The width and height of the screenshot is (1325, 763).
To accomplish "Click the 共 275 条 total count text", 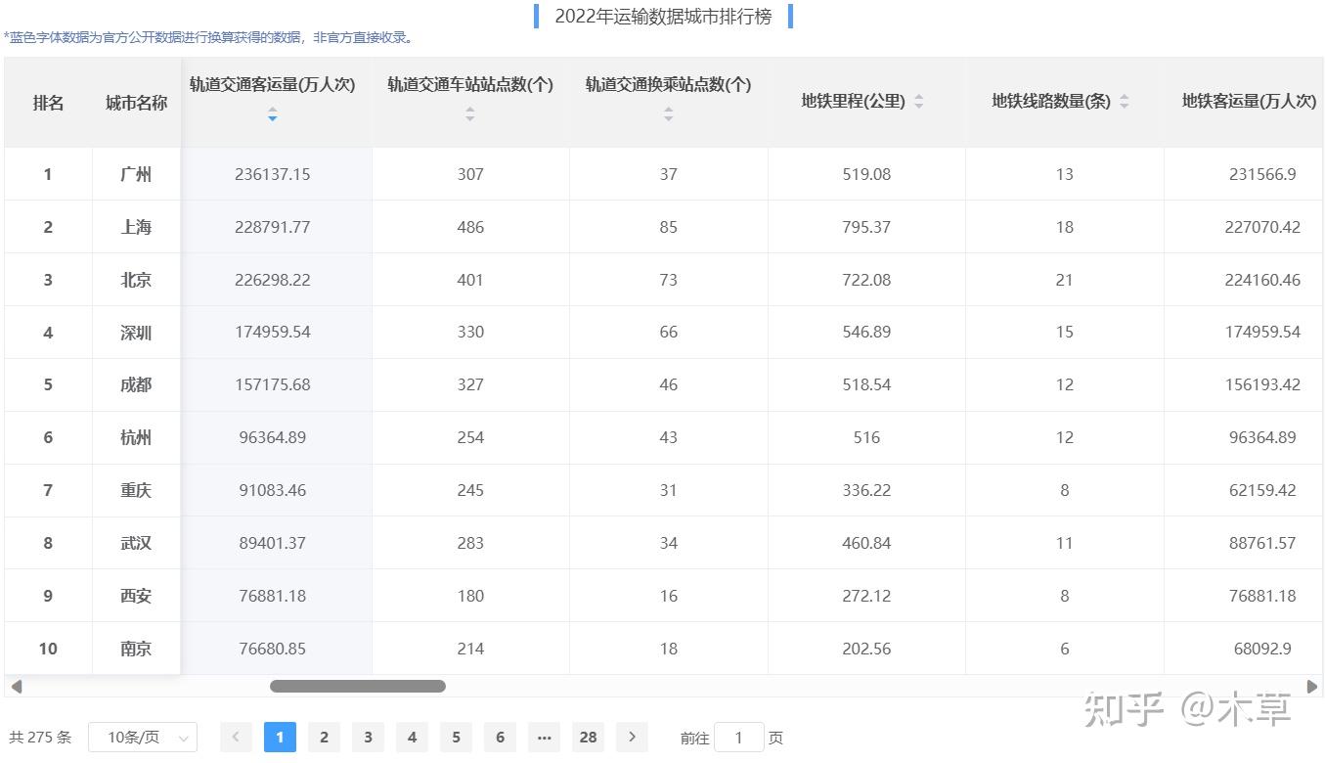I will [40, 738].
